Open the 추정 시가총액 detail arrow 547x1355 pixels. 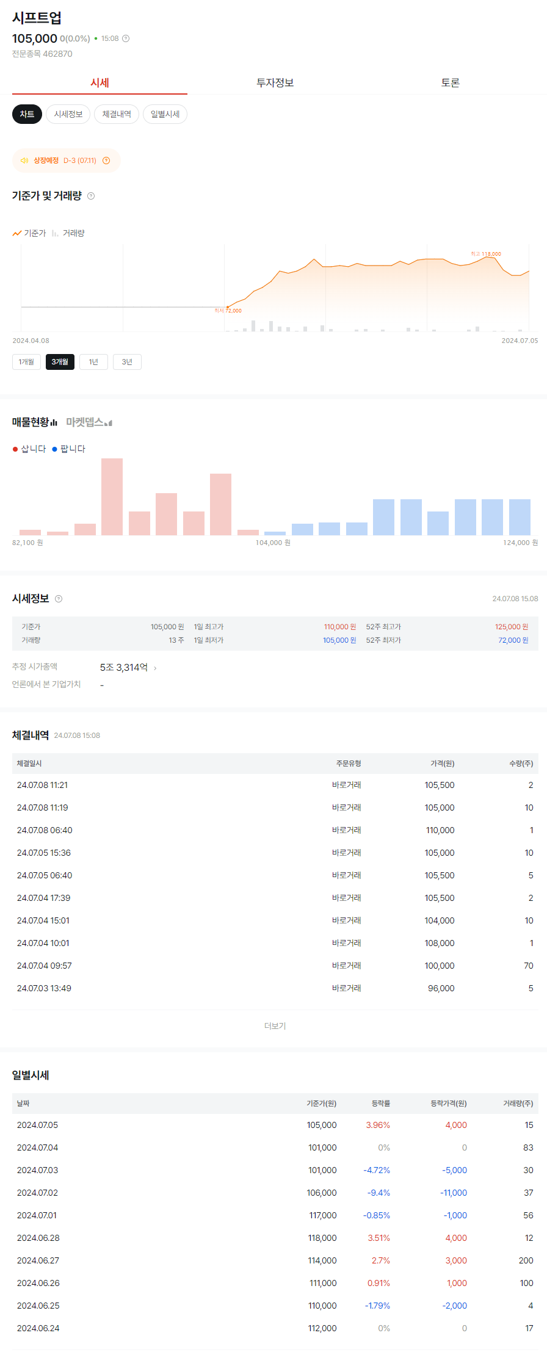click(x=155, y=668)
